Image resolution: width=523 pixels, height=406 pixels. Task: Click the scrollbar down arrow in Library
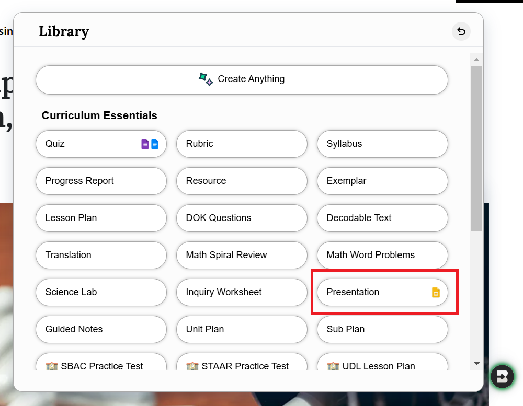(x=476, y=363)
